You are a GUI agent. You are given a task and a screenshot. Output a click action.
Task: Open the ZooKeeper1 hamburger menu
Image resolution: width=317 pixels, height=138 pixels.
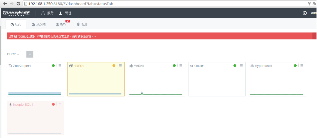[x=60, y=65]
